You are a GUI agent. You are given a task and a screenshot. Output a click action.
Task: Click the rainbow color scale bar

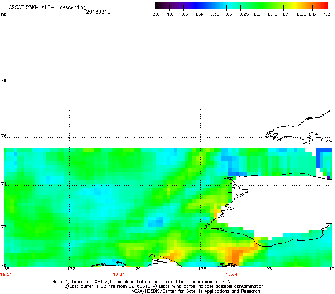point(241,6)
